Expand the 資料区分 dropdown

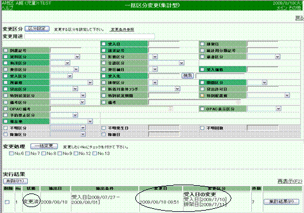point(65,57)
